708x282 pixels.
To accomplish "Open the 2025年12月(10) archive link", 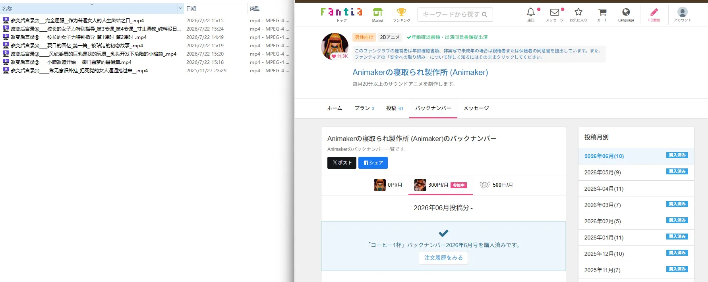I will [604, 254].
